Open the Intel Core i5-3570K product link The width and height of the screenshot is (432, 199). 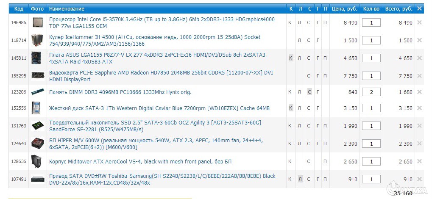point(162,23)
